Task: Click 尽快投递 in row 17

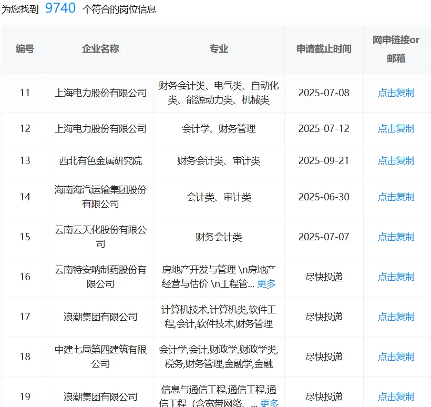Action: click(x=324, y=317)
